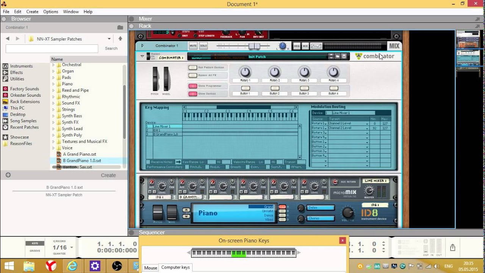Select A Grand Piano.sxt patch file
The image size is (485, 273).
tap(80, 154)
